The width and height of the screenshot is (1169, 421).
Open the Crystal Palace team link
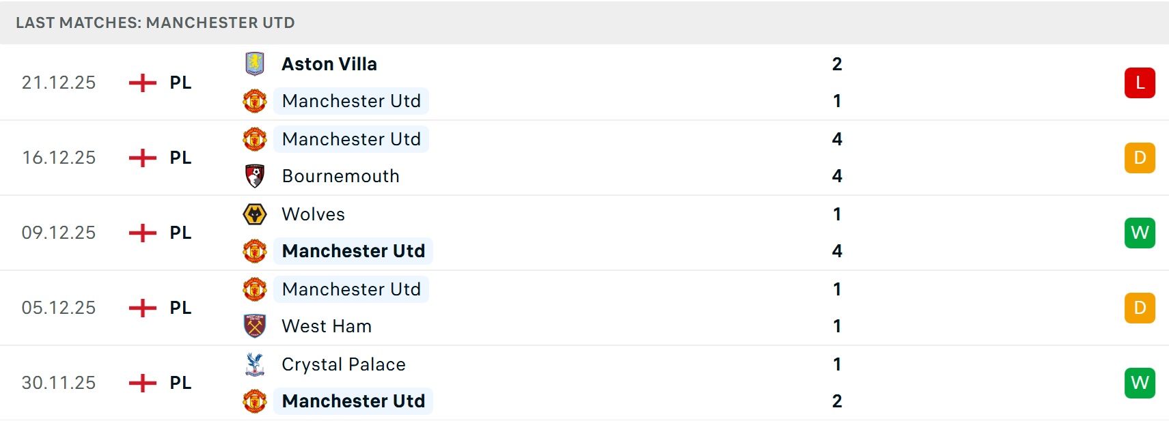(344, 364)
